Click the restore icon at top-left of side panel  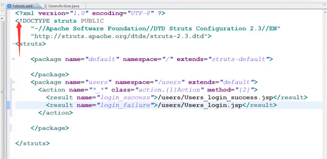tap(3, 5)
